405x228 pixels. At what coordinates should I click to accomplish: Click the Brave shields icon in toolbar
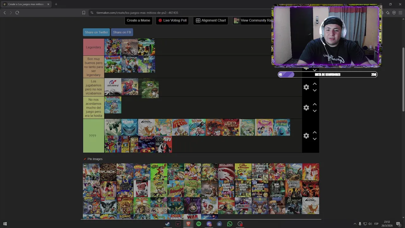[x=394, y=13]
